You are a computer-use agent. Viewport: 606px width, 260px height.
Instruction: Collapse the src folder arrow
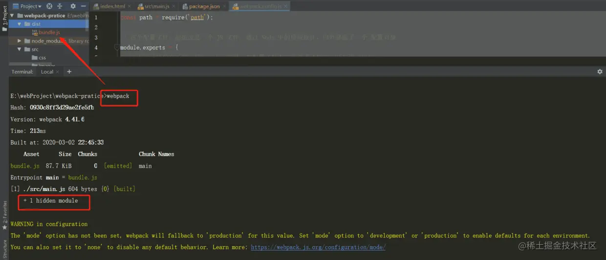[20, 49]
